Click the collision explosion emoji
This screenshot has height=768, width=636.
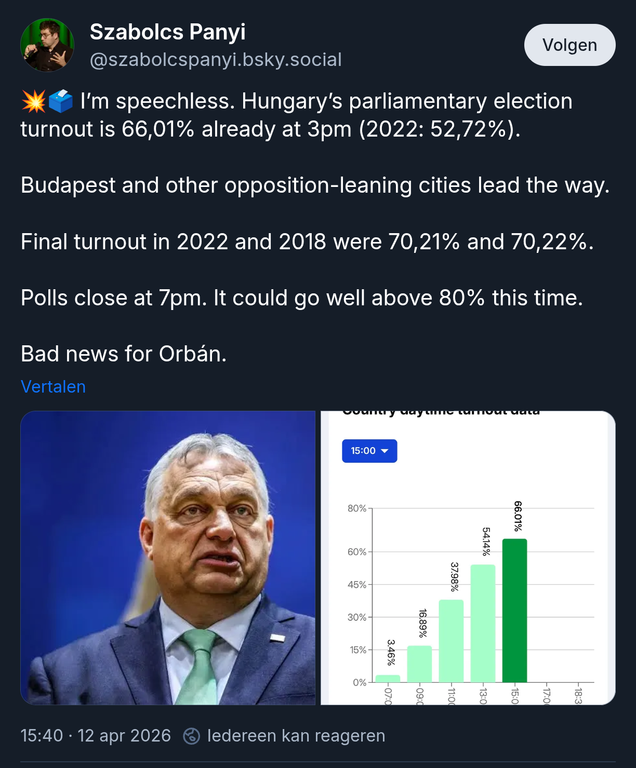(34, 101)
